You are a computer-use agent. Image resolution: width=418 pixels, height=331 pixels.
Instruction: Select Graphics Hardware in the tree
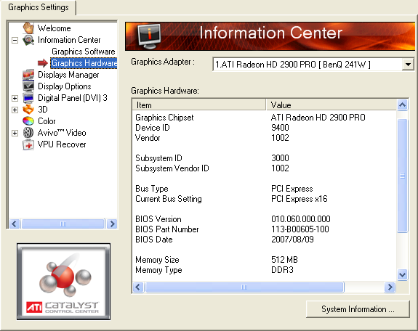pyautogui.click(x=84, y=63)
